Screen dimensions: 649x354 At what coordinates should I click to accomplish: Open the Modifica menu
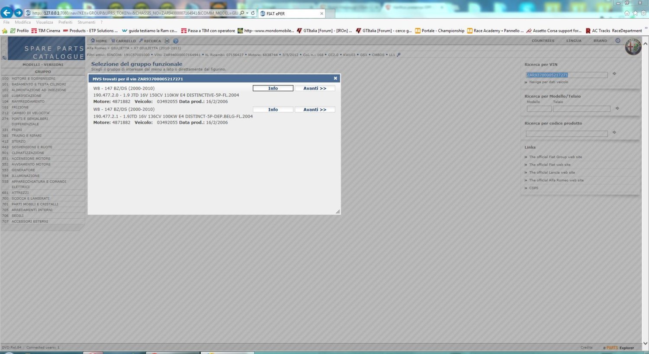tap(23, 22)
